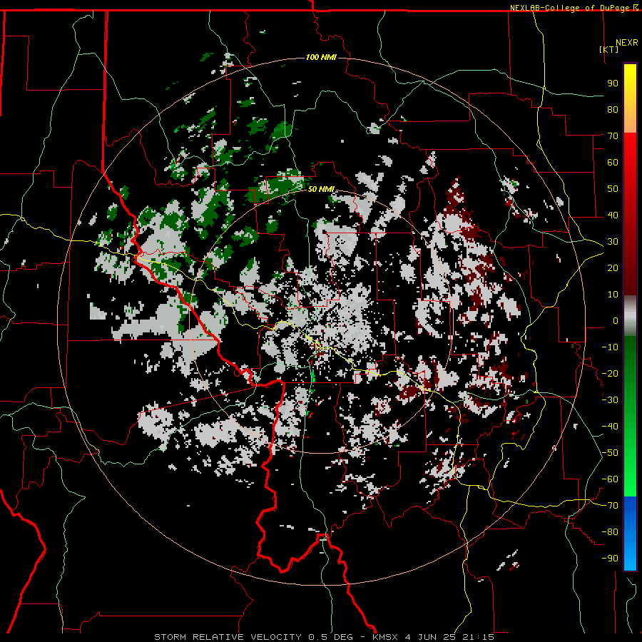Click the 90 value on the velocity scale

(x=613, y=83)
